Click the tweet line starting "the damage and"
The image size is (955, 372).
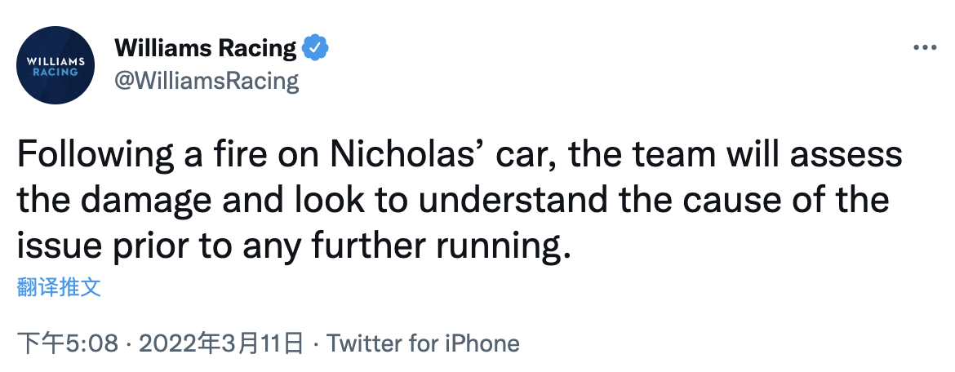pos(452,201)
